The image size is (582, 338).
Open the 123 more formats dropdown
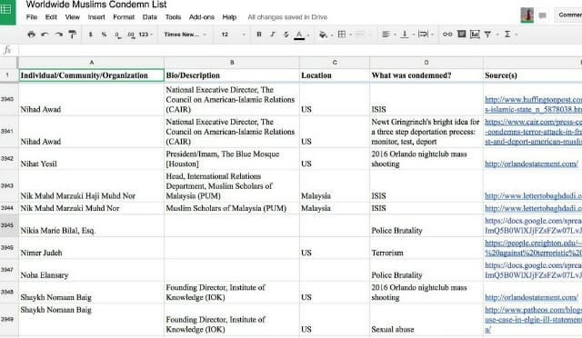(145, 35)
